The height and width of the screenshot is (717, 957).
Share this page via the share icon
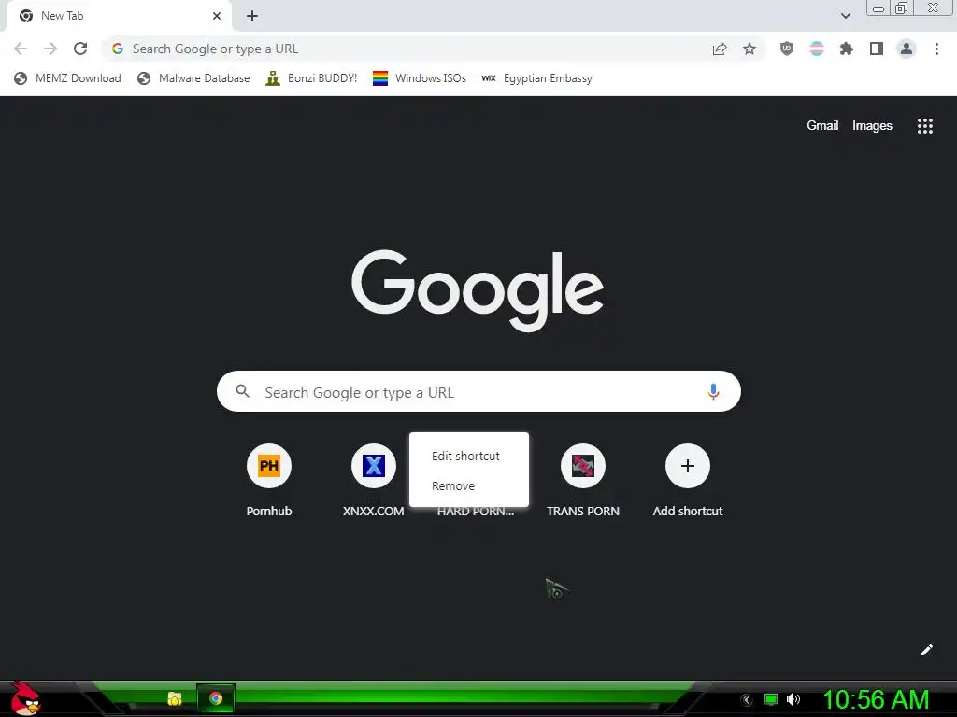[720, 49]
